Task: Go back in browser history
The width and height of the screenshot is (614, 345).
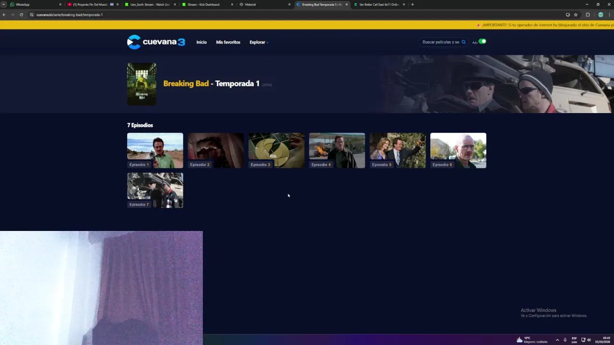Action: [4, 14]
